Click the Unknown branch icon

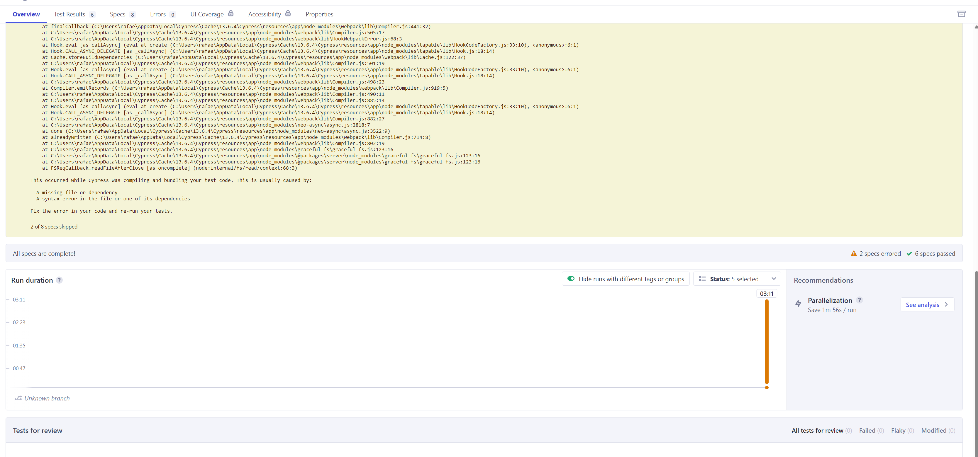point(18,398)
